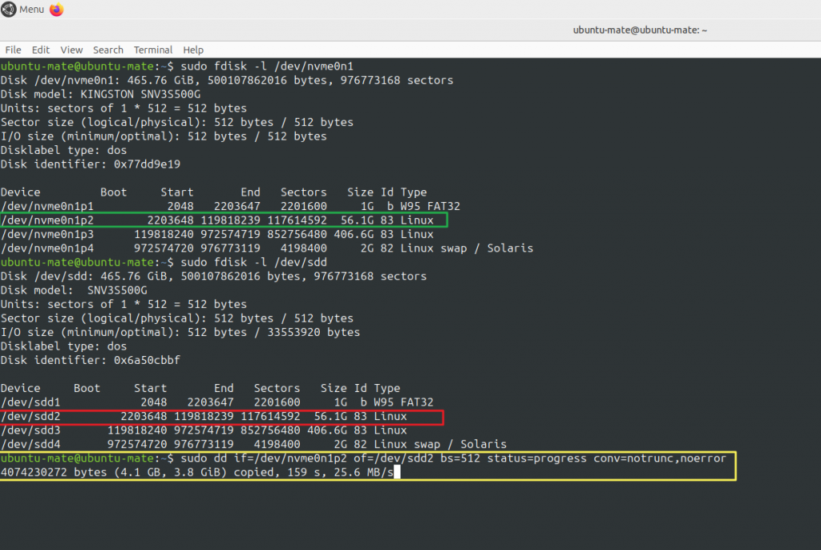The width and height of the screenshot is (821, 550).
Task: Click the /dev/nvme0n1p4 Linux swap row
Action: coord(265,249)
